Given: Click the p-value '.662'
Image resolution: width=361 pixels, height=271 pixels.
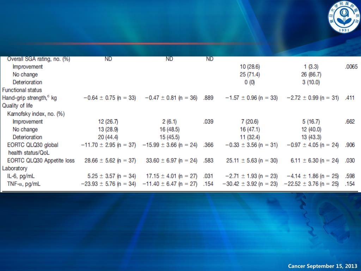Looking at the screenshot, I should click(x=350, y=121).
